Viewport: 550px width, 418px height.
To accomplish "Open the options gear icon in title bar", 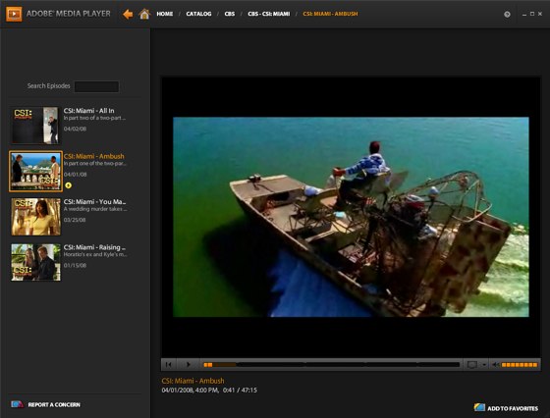I will point(507,15).
